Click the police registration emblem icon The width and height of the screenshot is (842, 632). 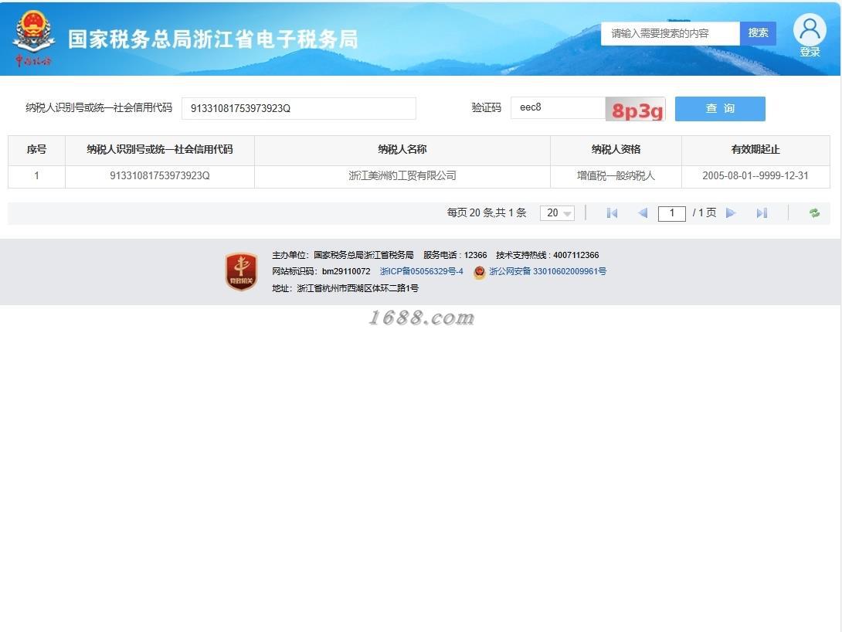pos(480,272)
